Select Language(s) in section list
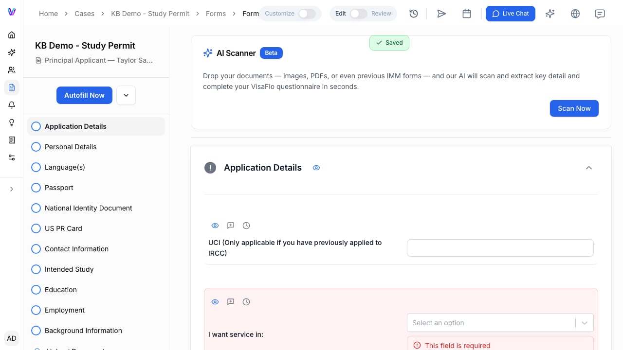 pyautogui.click(x=96, y=167)
